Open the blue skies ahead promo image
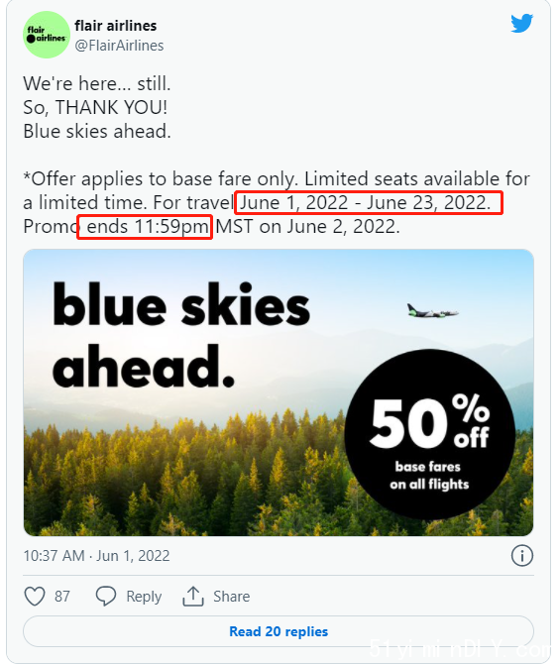The height and width of the screenshot is (665, 559). (279, 392)
